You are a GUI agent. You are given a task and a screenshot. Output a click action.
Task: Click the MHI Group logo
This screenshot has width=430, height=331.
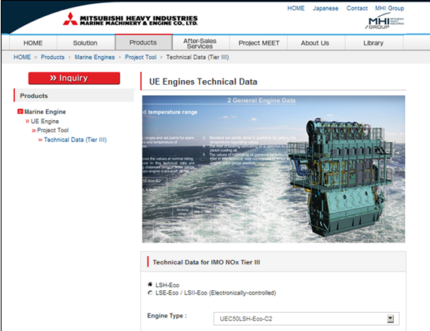[385, 22]
